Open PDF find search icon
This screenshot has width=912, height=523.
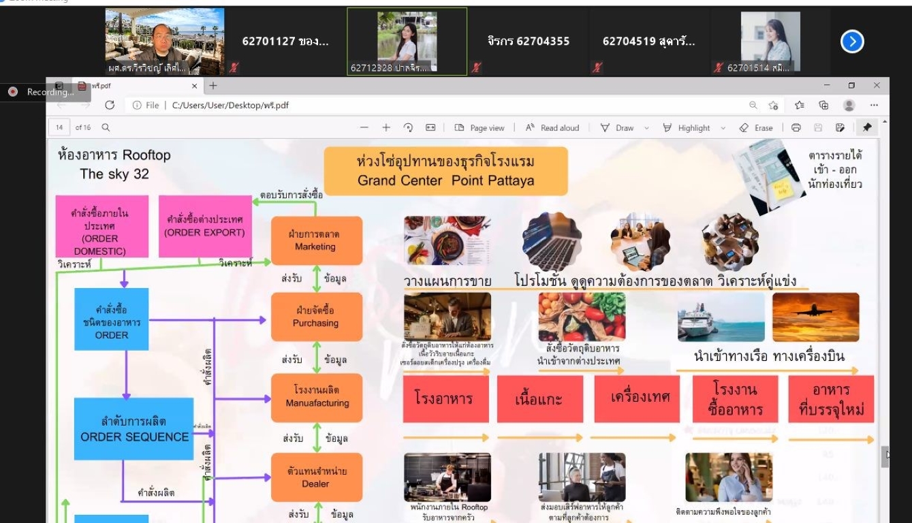click(x=106, y=127)
